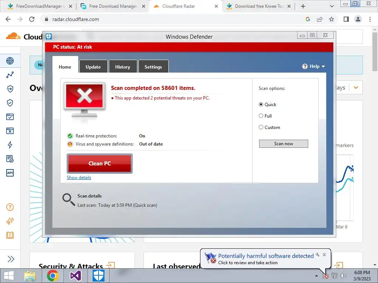This screenshot has width=378, height=283.
Task: Bookmark this page with the star icon
Action: (x=331, y=19)
